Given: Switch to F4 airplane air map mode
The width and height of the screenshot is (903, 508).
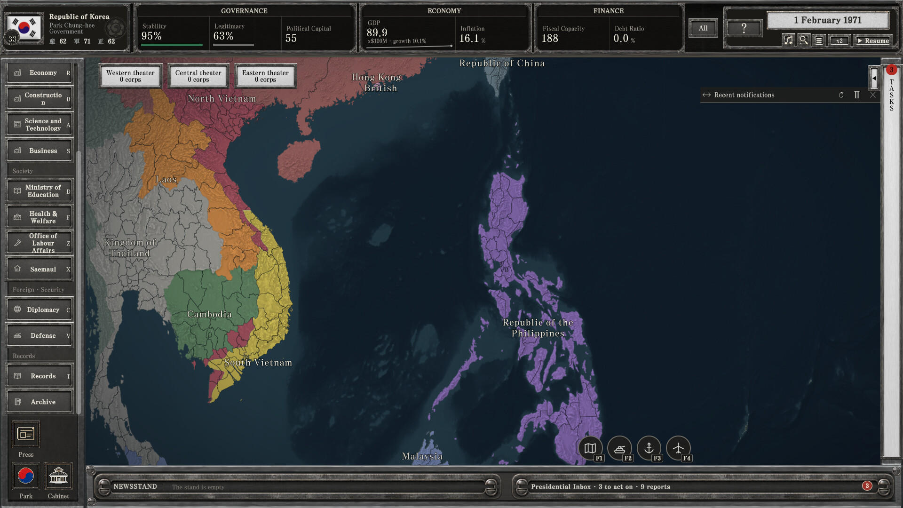Looking at the screenshot, I should coord(678,448).
